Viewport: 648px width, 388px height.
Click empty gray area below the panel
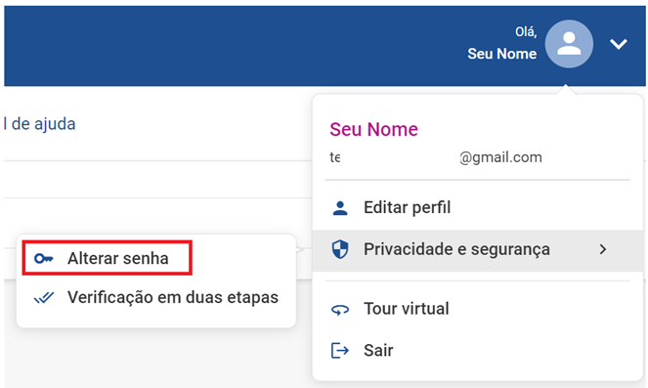click(x=157, y=360)
